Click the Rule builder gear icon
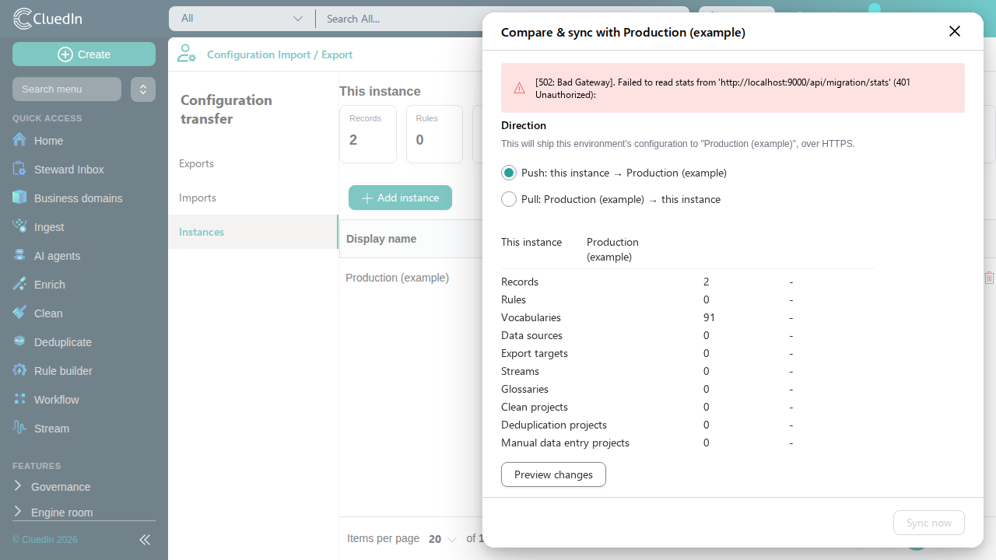This screenshot has width=996, height=560. [19, 370]
